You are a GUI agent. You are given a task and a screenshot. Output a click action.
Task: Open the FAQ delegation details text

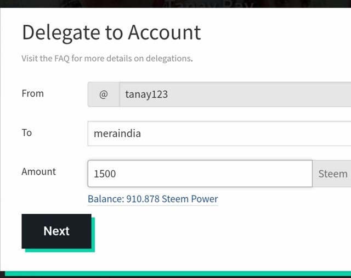pyautogui.click(x=107, y=59)
